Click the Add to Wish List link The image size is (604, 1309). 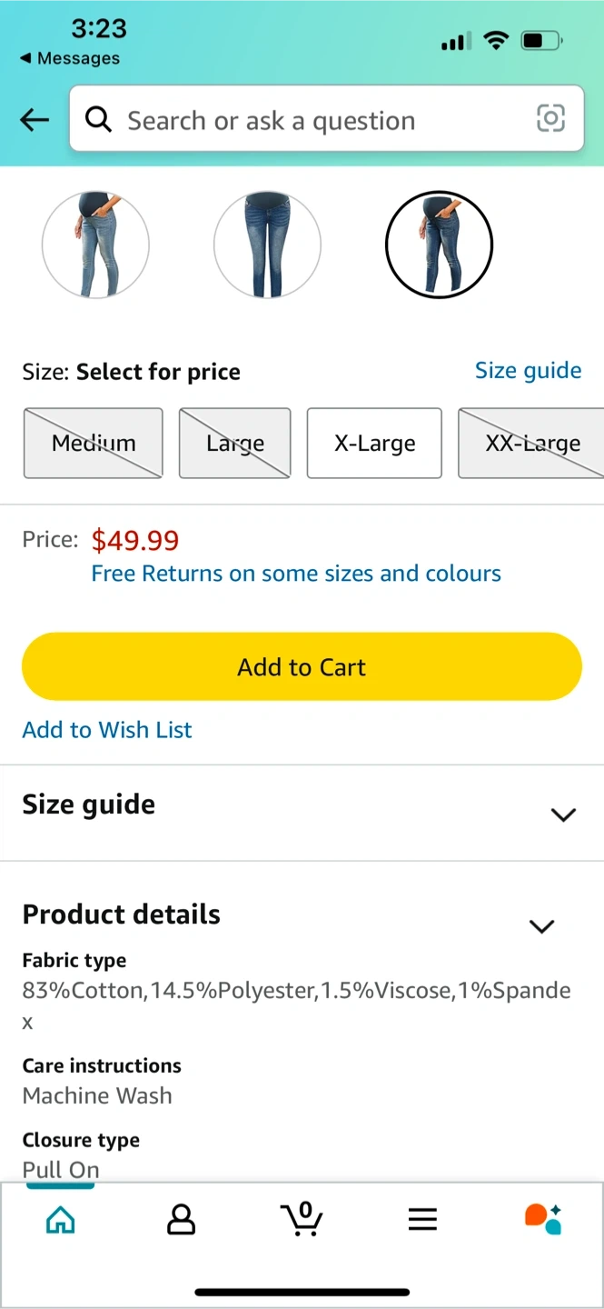click(x=107, y=730)
